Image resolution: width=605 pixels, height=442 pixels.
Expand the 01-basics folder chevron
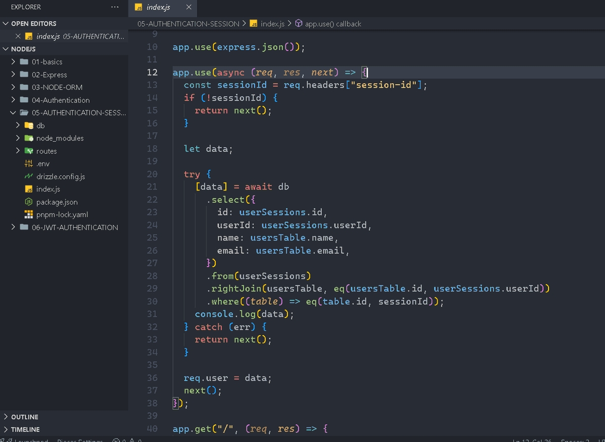[14, 61]
